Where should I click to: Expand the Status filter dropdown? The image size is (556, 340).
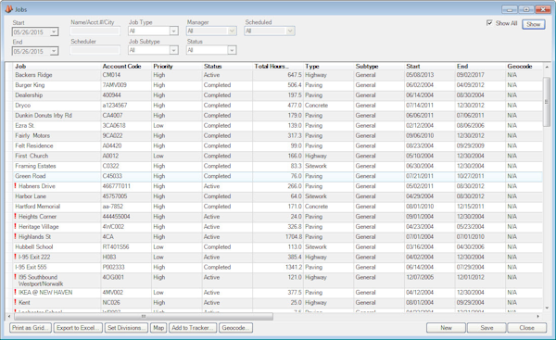[x=232, y=50]
